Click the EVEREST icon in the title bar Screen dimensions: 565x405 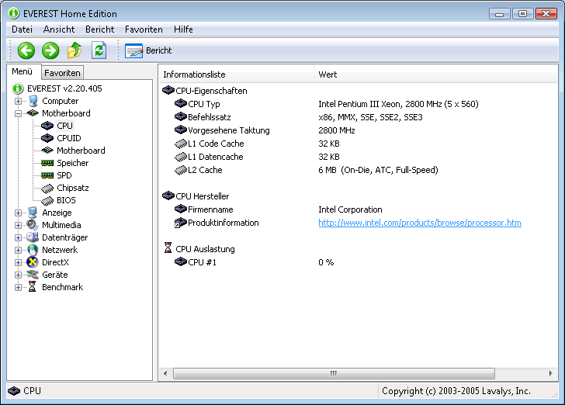14,13
